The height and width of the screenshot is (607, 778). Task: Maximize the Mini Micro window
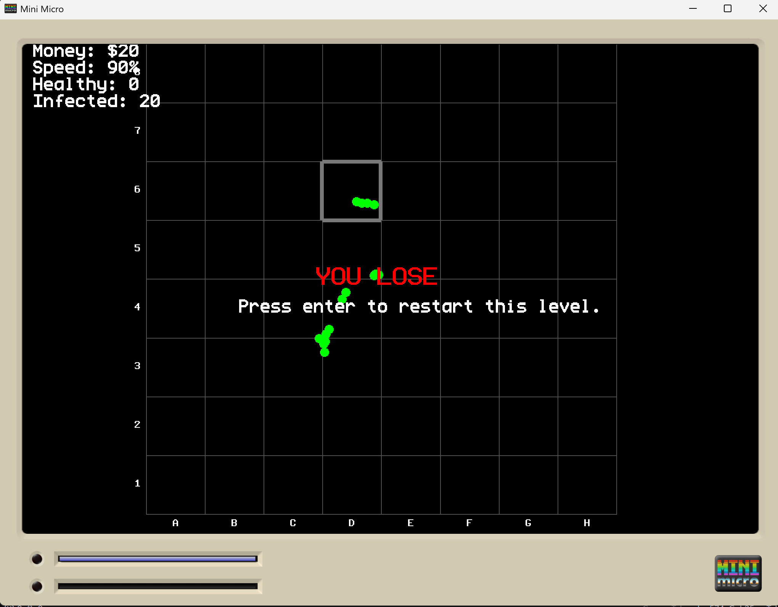728,9
